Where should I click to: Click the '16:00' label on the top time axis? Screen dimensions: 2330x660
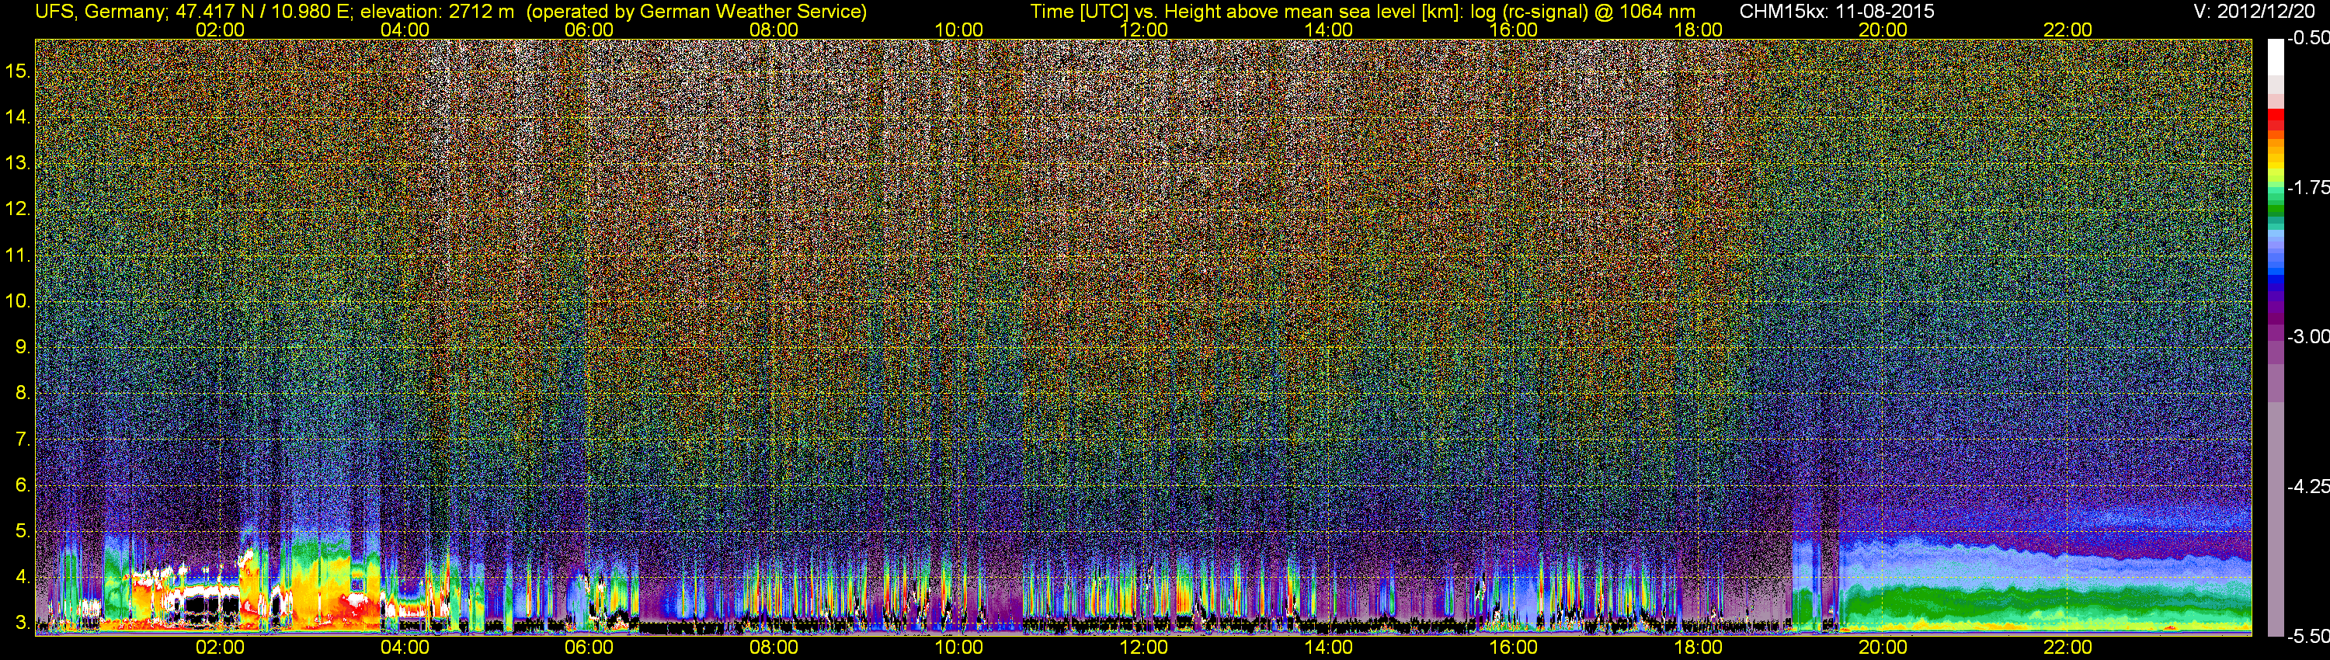tap(1513, 30)
